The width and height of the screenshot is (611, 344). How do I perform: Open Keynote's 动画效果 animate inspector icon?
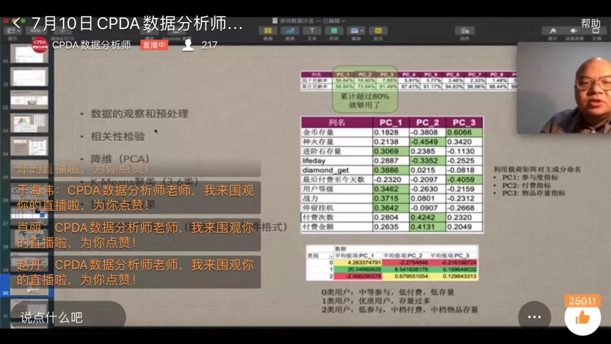(574, 31)
